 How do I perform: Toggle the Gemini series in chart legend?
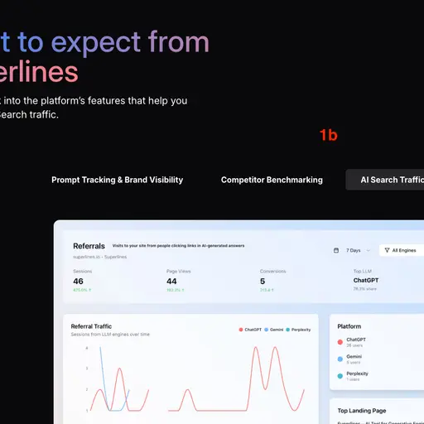coord(274,330)
